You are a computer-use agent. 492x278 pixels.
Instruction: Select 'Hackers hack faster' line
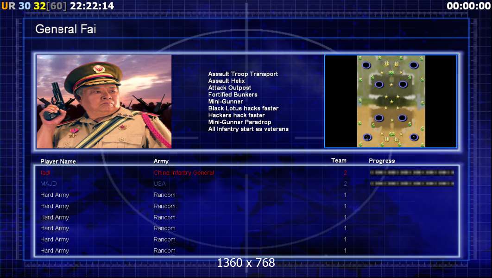pos(236,115)
